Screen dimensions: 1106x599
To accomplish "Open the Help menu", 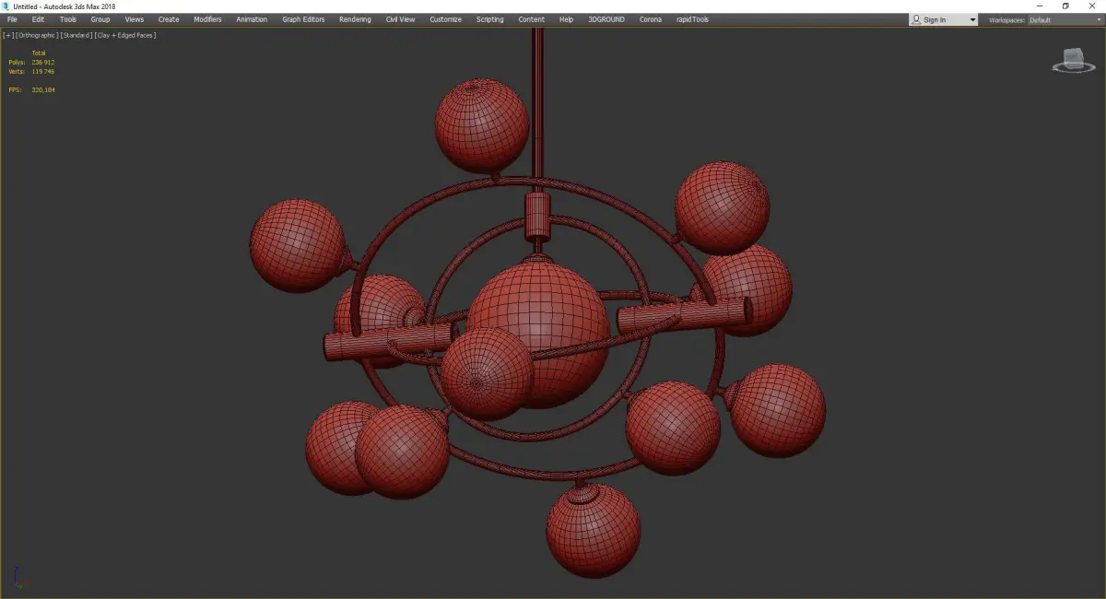I will pos(566,19).
